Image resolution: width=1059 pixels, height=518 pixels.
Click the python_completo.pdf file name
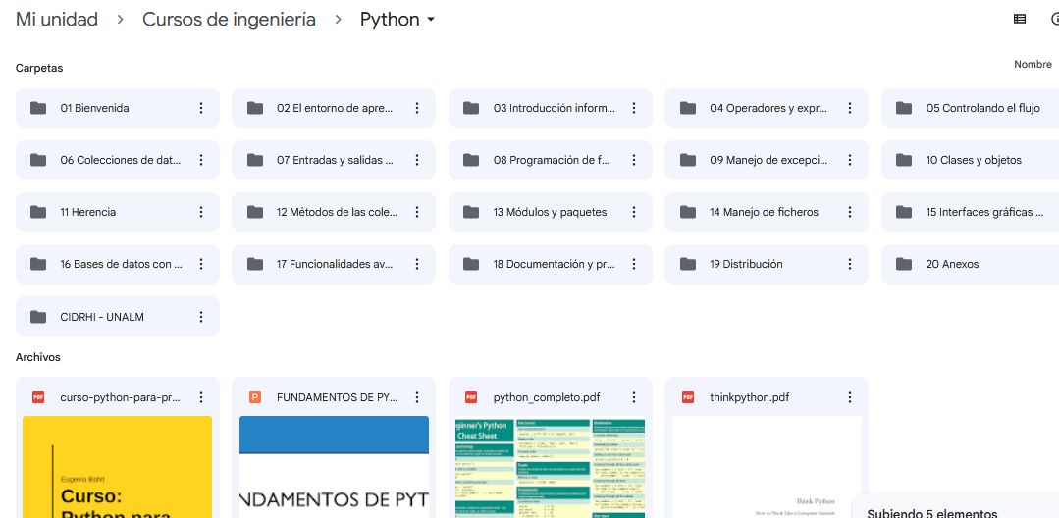(x=545, y=397)
